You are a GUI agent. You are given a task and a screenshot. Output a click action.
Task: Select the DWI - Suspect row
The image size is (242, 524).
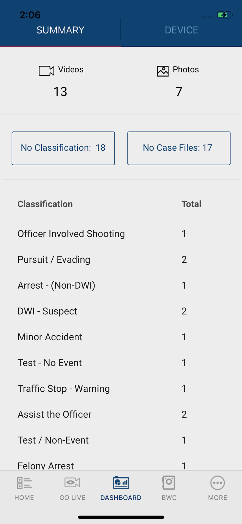(x=121, y=311)
